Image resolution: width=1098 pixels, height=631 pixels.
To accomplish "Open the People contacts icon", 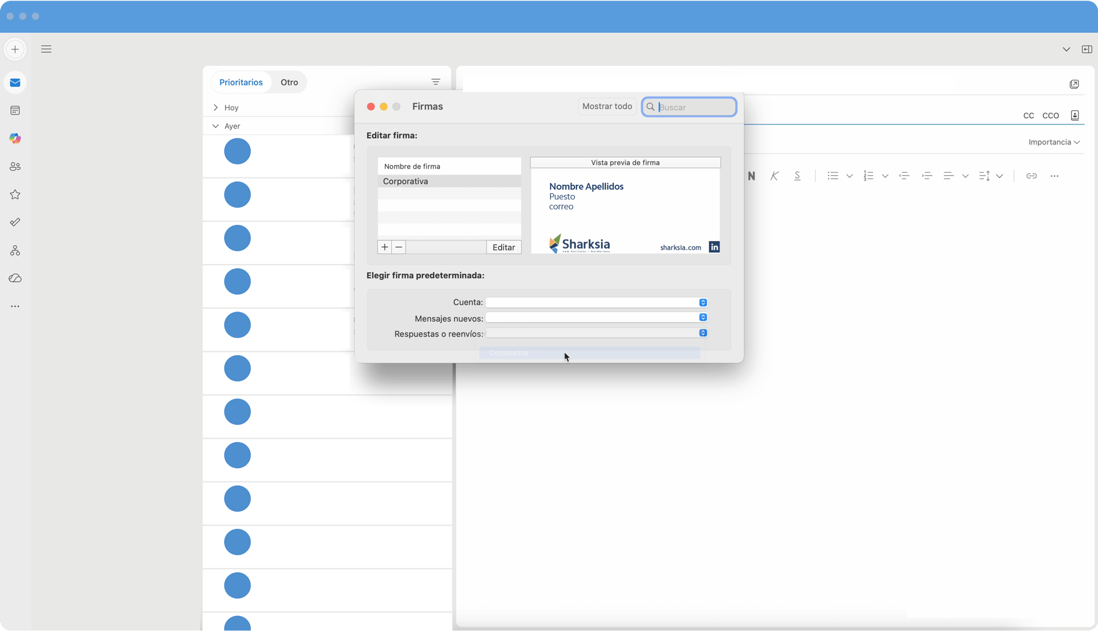I will (15, 167).
